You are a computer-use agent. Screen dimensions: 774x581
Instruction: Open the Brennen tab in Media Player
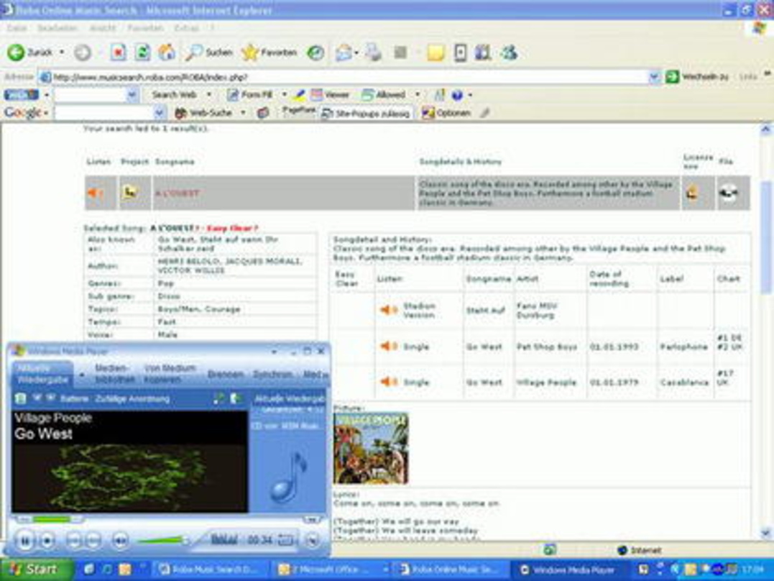pyautogui.click(x=225, y=374)
